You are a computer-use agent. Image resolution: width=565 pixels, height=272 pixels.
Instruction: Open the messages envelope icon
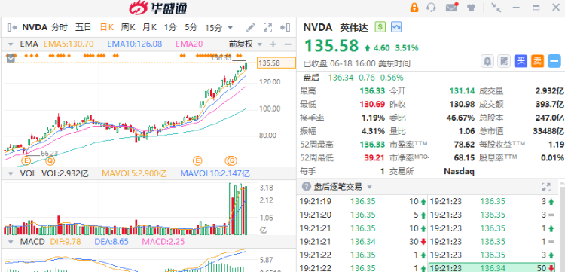point(451,8)
